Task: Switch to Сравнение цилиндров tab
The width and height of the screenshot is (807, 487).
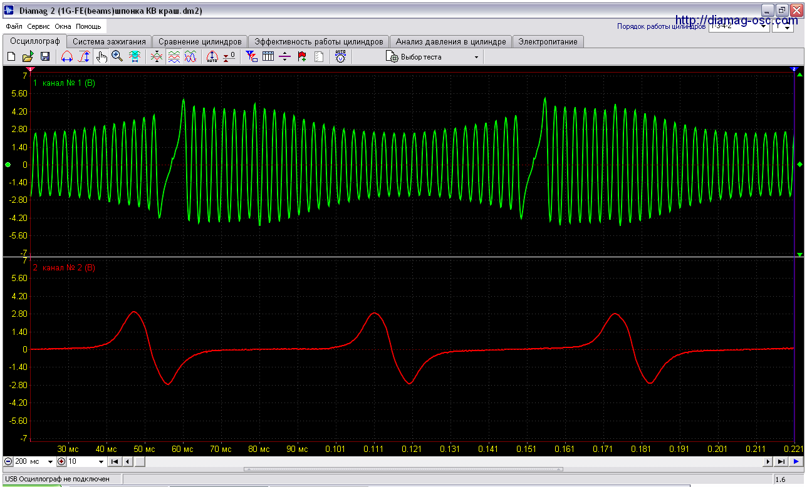Action: click(200, 41)
